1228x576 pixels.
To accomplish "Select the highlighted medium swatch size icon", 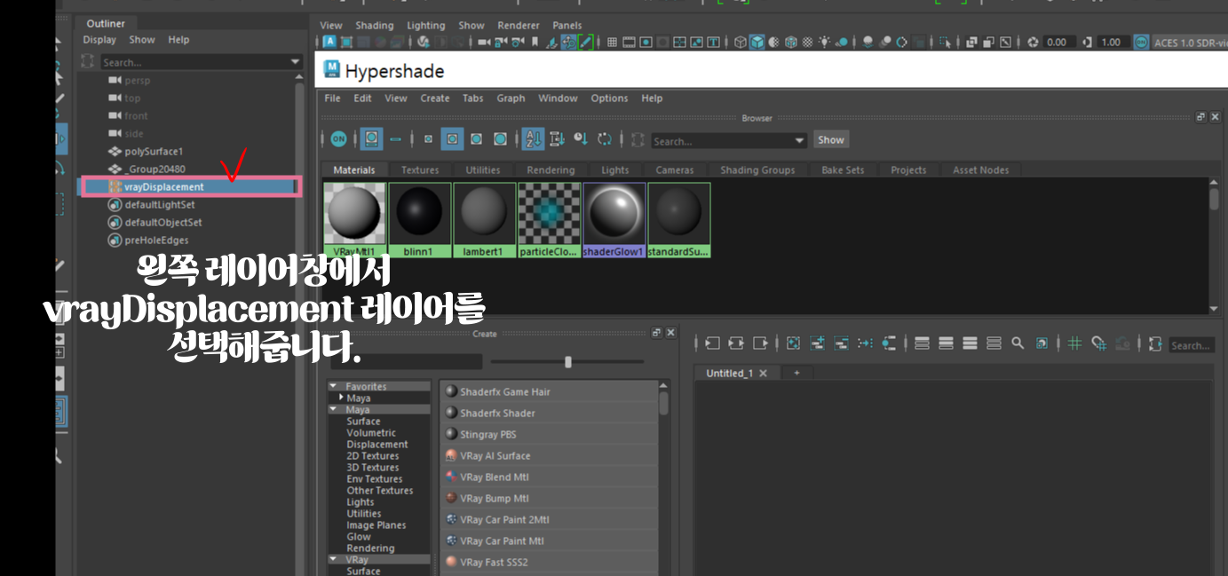I will click(452, 139).
